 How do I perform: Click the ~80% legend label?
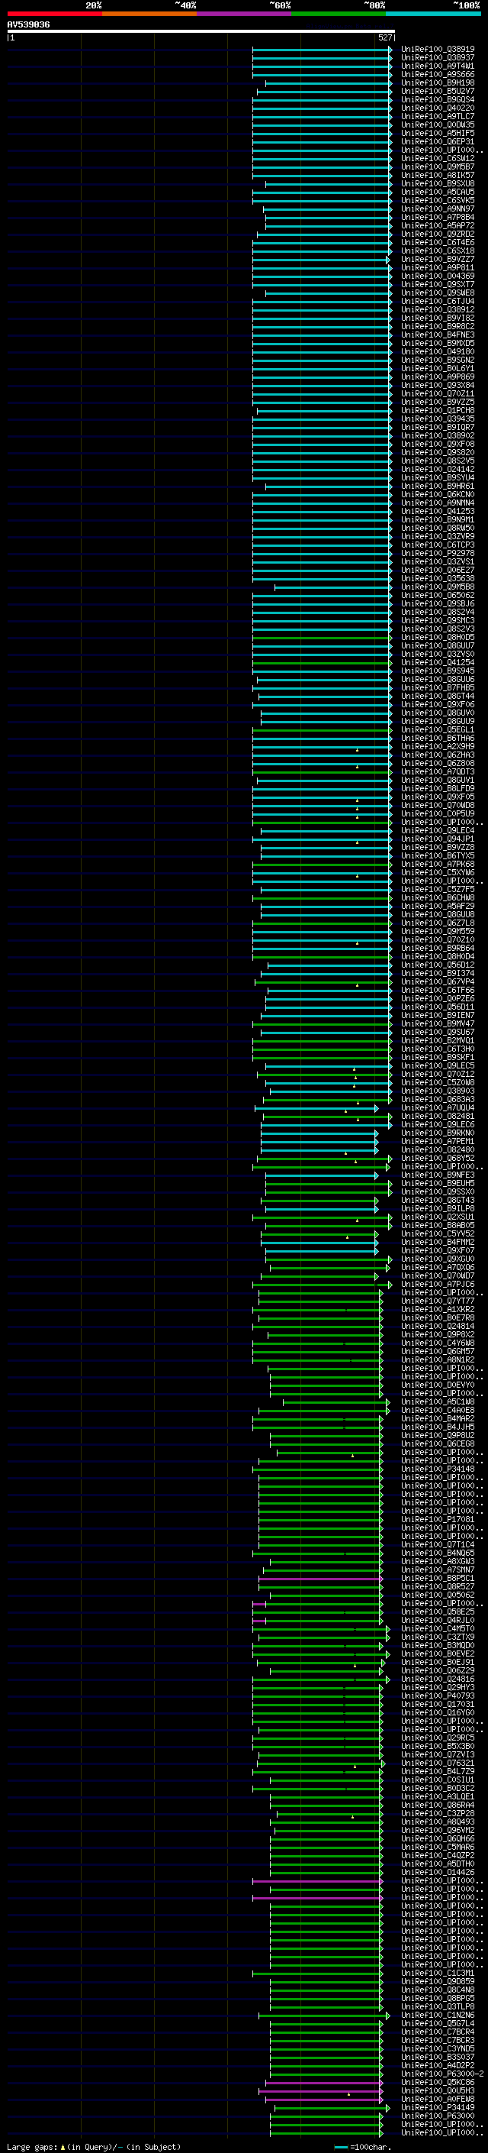click(374, 5)
